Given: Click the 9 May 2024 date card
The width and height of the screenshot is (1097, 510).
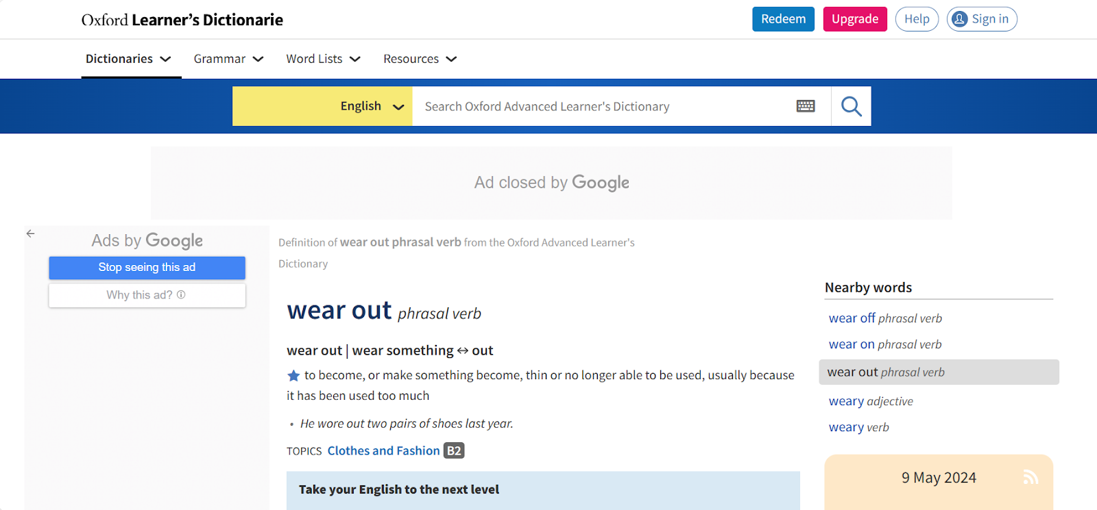Looking at the screenshot, I should click(x=939, y=482).
